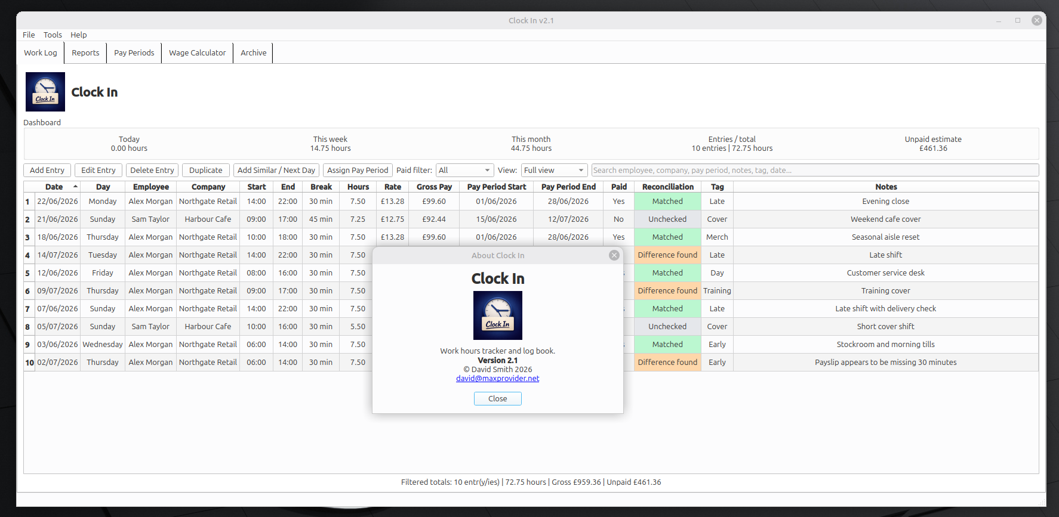
Task: Select row number 10 header
Action: coord(29,363)
